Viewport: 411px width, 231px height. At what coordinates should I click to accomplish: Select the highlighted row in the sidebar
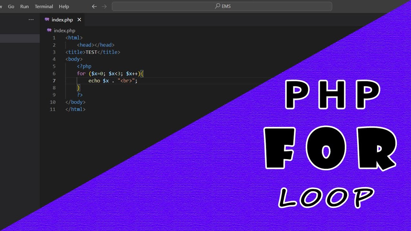tap(20, 38)
